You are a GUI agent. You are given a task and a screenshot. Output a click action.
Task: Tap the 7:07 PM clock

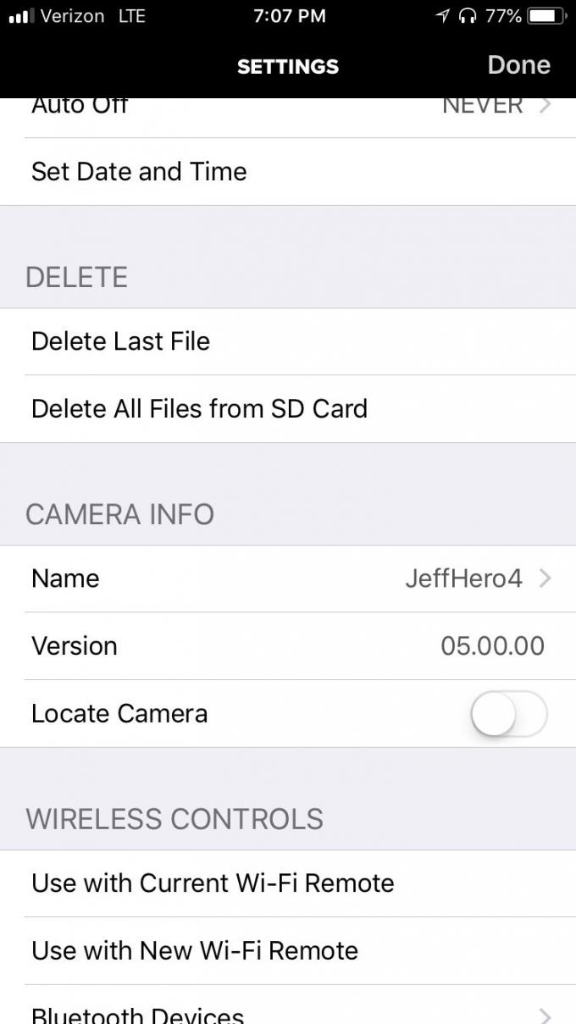click(x=289, y=16)
